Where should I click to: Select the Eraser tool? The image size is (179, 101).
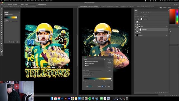click(x=1, y=29)
